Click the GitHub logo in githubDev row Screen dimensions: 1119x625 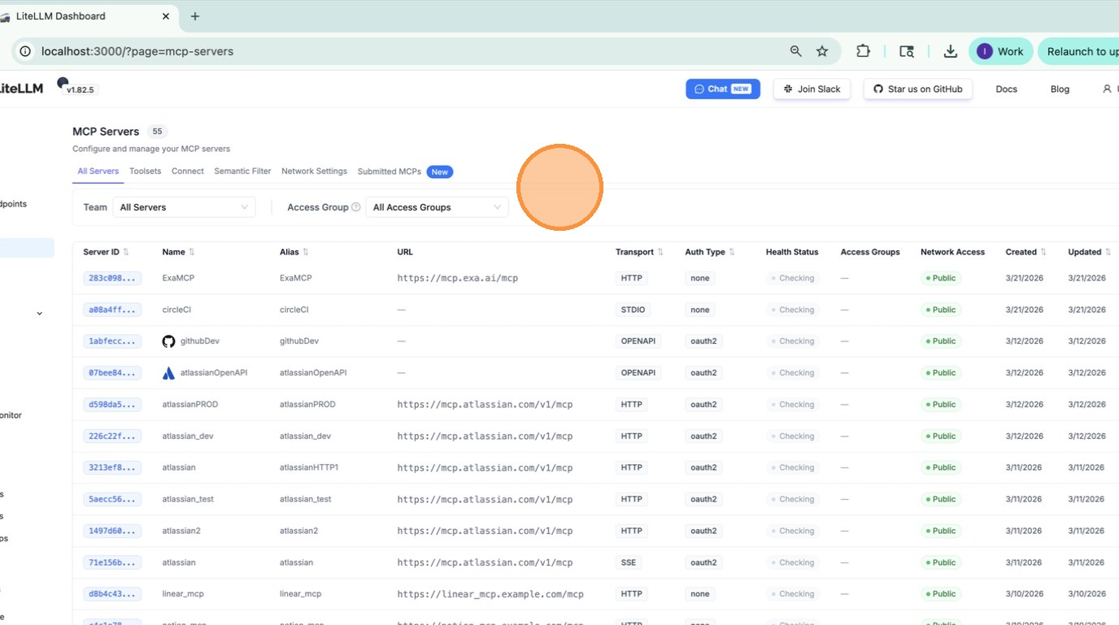pos(168,341)
